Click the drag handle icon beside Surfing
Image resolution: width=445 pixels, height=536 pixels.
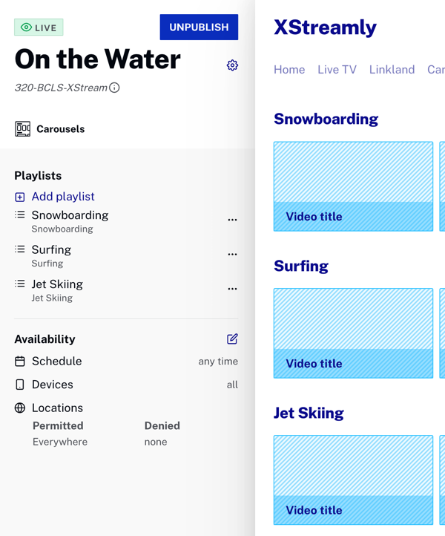click(20, 249)
